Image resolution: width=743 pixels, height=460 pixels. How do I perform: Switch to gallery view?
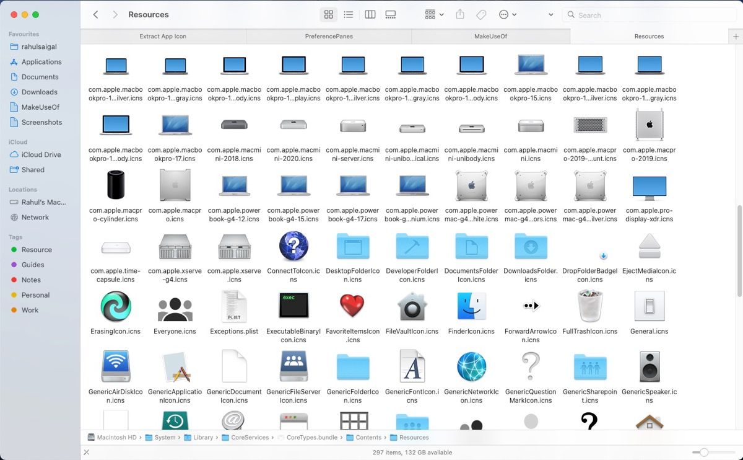[390, 14]
